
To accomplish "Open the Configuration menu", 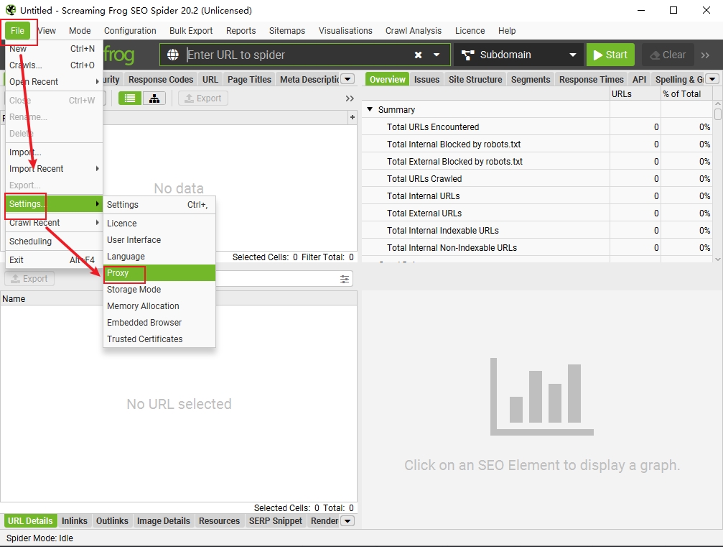I will 130,31.
